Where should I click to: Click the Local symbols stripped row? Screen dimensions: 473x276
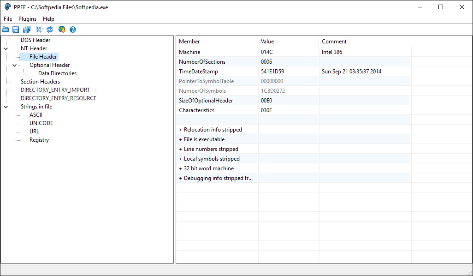[x=294, y=158]
